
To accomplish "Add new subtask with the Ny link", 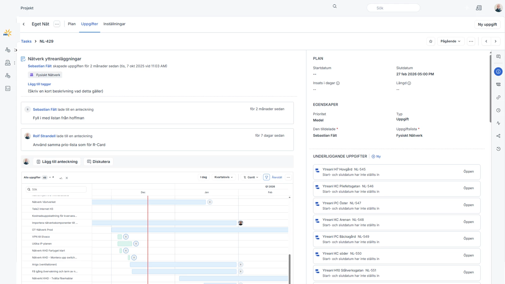I will [x=376, y=157].
